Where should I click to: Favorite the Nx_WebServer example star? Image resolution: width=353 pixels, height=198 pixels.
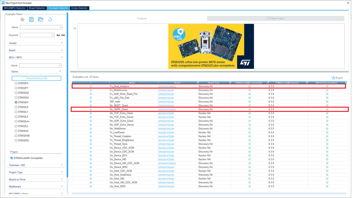(x=91, y=129)
